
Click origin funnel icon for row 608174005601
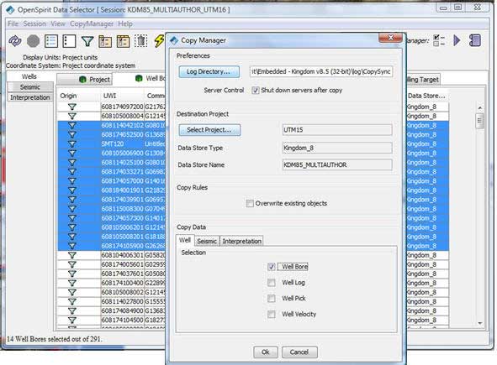point(72,264)
